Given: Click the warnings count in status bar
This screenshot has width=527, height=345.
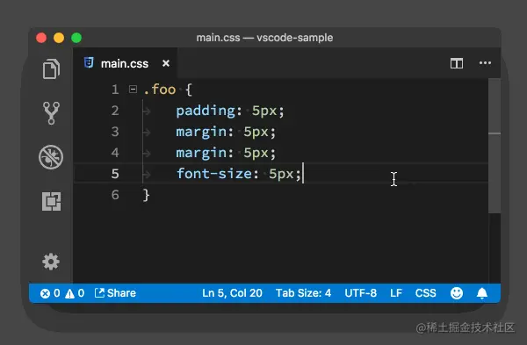Looking at the screenshot, I should tap(75, 293).
